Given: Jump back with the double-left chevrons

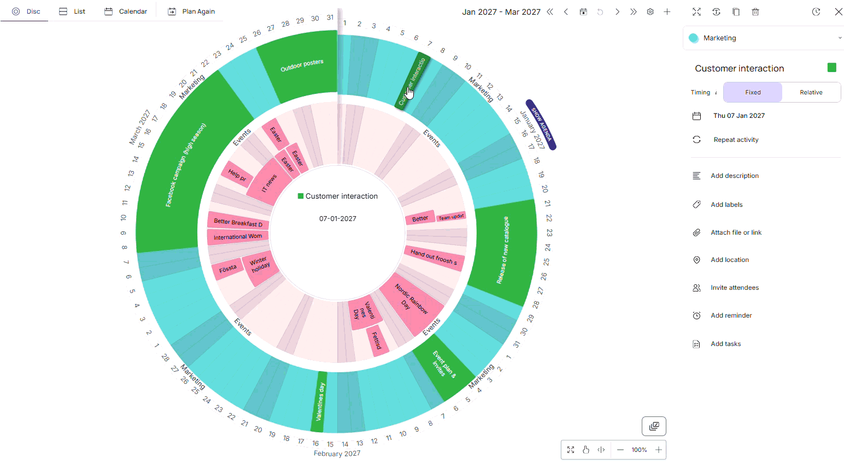Looking at the screenshot, I should pyautogui.click(x=550, y=11).
